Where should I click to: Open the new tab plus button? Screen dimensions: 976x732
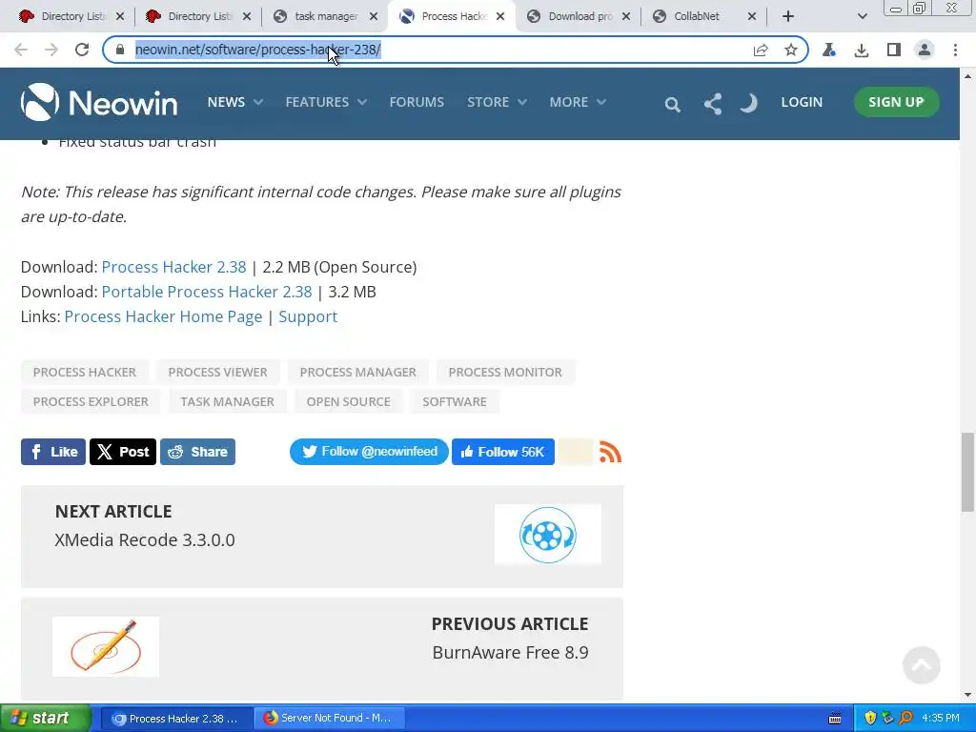coord(788,17)
